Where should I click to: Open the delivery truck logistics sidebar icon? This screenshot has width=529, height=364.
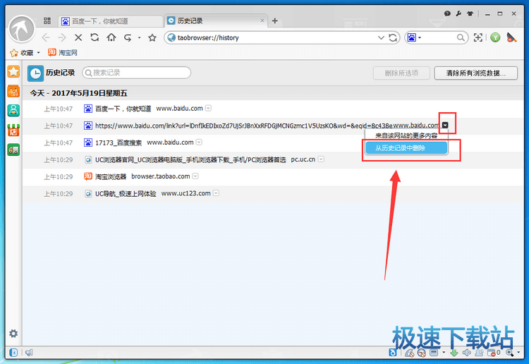click(13, 150)
